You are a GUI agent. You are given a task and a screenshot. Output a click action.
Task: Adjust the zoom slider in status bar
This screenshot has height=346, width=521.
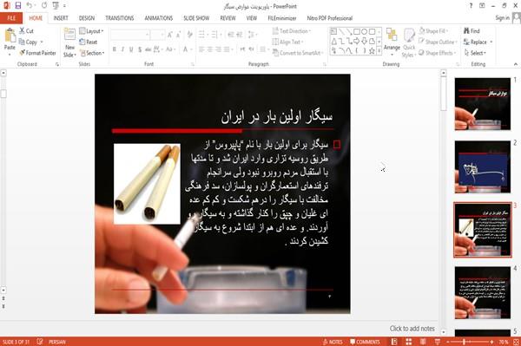464,342
